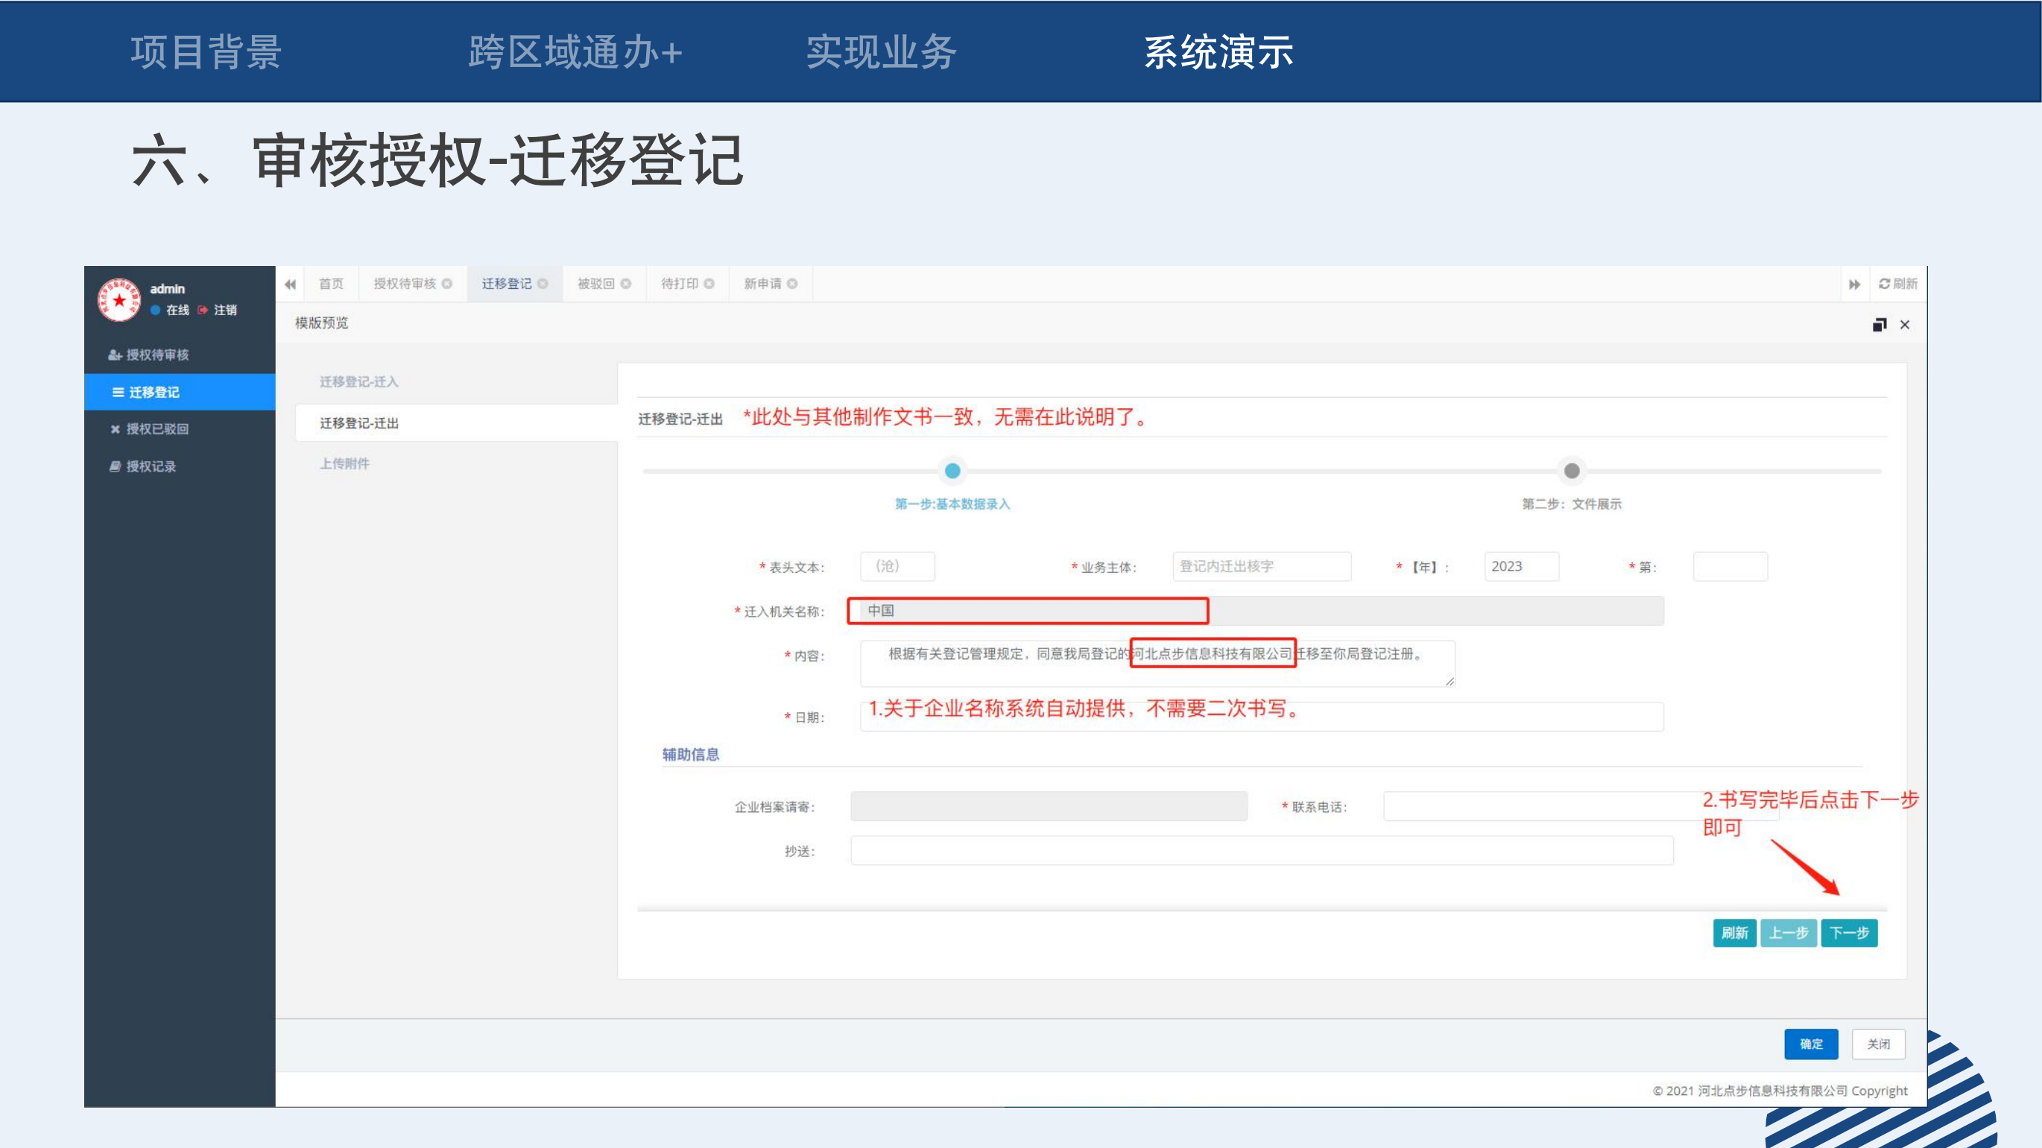Image resolution: width=2042 pixels, height=1148 pixels.
Task: Close the 迁移登记 tab via its x icon
Action: [543, 284]
